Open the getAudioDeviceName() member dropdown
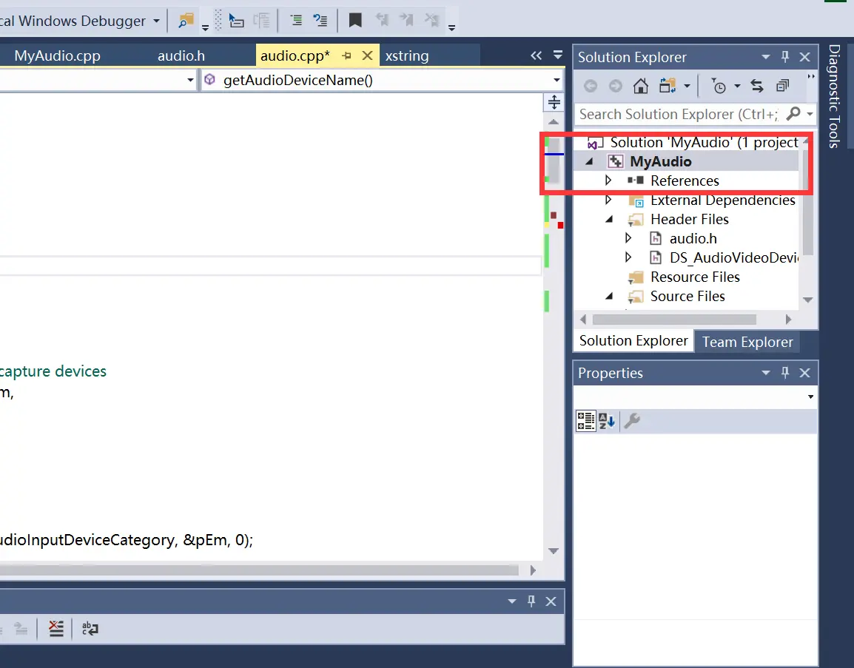The width and height of the screenshot is (854, 668). (557, 80)
